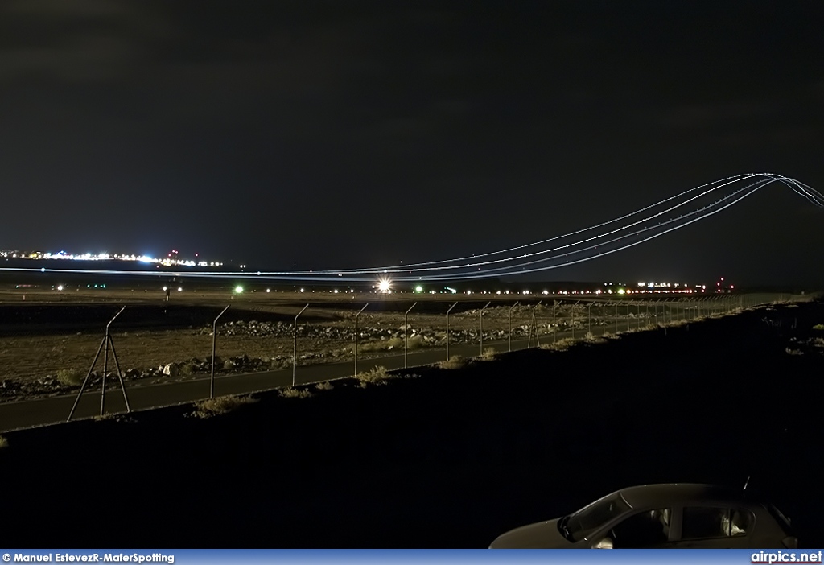
Task: Click the airpics.net logo text
Action: click(786, 557)
